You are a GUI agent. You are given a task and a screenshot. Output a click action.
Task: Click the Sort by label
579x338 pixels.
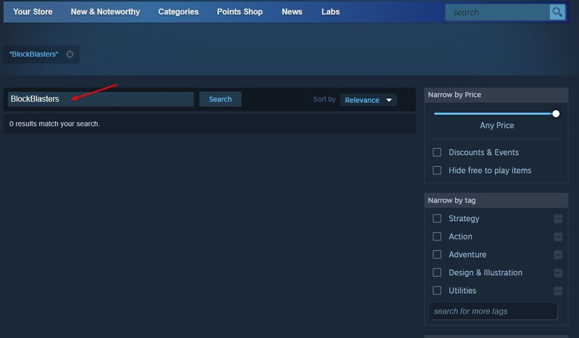(x=324, y=99)
